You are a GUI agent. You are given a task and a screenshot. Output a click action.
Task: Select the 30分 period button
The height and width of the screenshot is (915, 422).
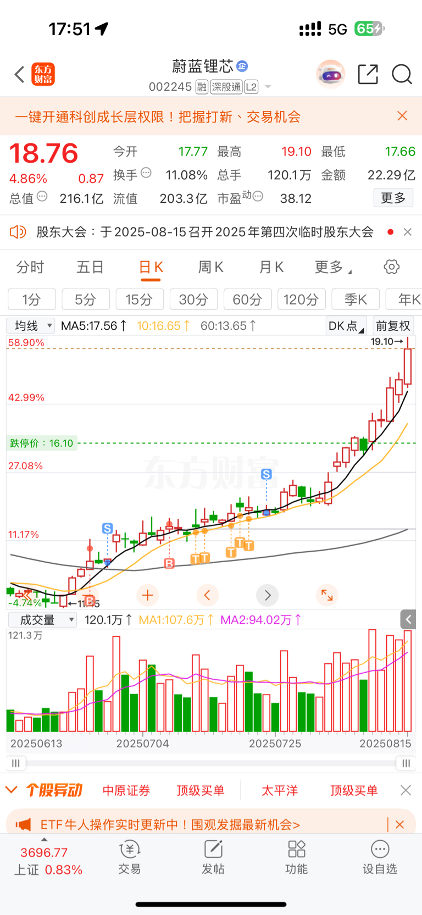[193, 300]
